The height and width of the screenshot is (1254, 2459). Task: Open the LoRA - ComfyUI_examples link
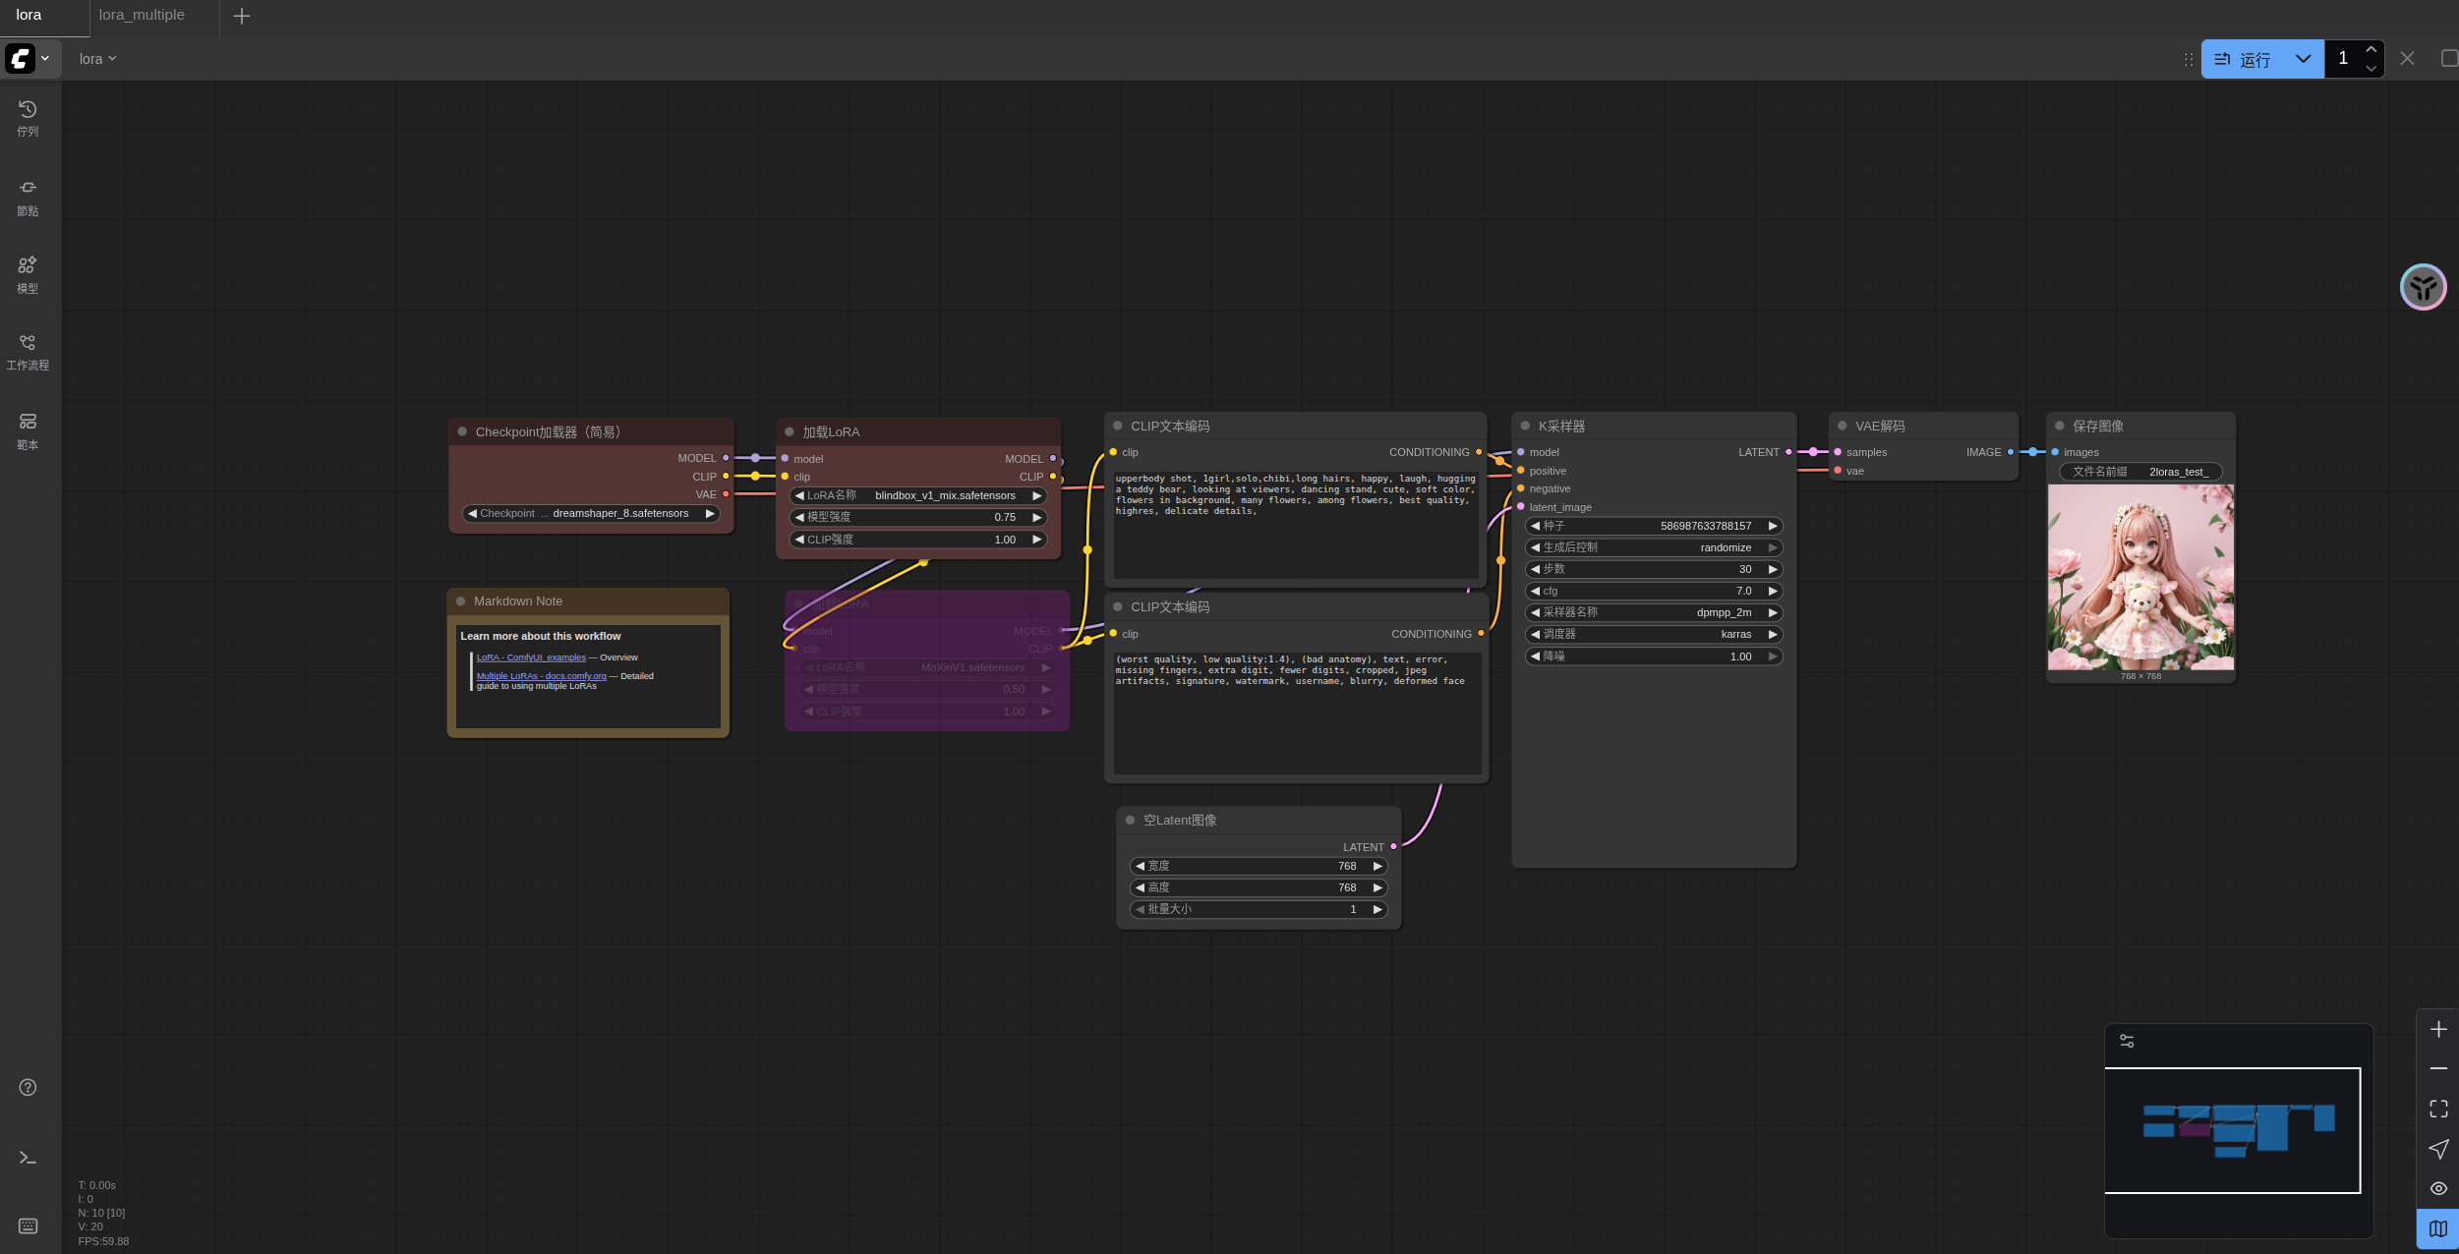point(531,657)
